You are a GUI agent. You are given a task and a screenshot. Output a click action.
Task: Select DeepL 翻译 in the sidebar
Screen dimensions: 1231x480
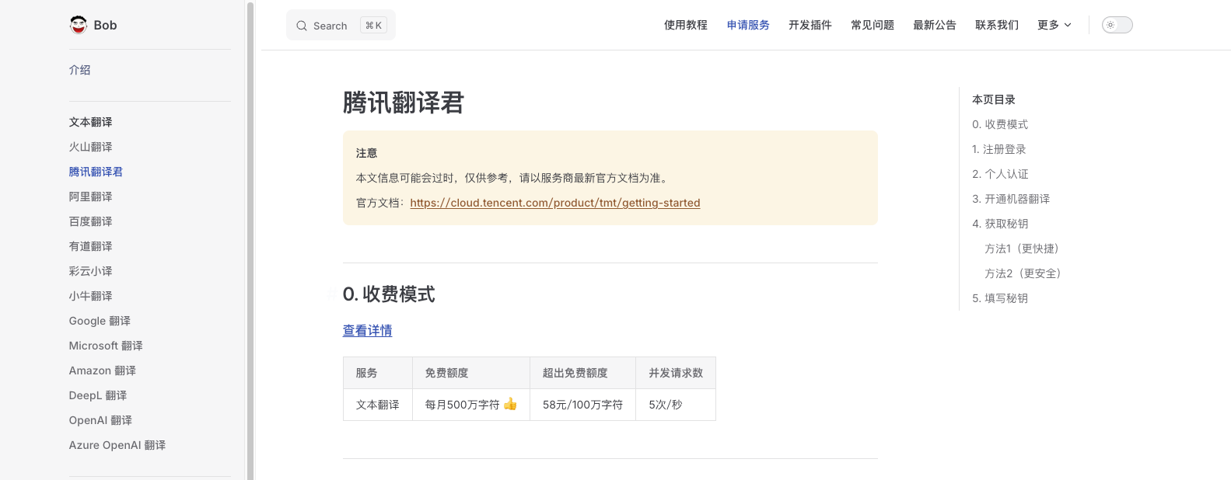pyautogui.click(x=98, y=395)
